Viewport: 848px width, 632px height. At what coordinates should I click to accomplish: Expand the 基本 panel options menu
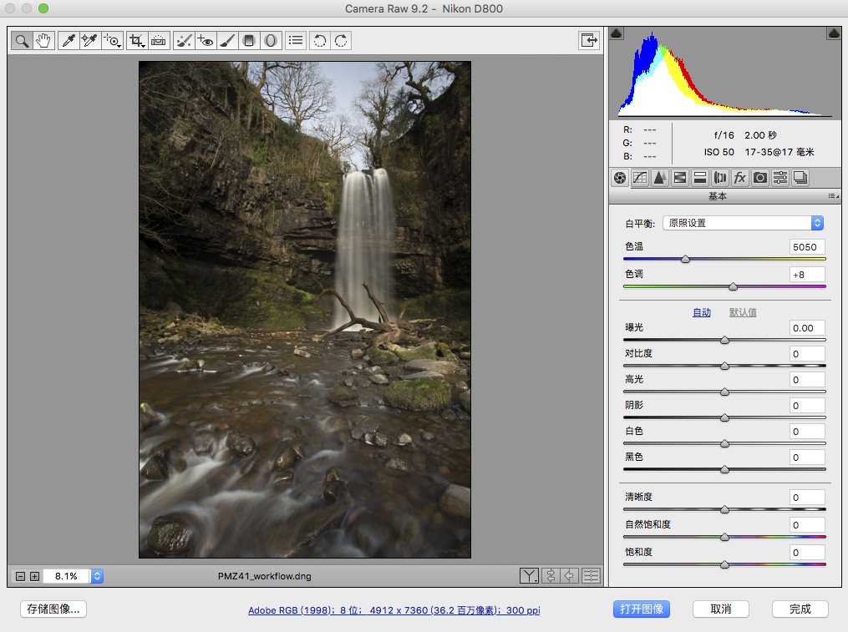[831, 196]
